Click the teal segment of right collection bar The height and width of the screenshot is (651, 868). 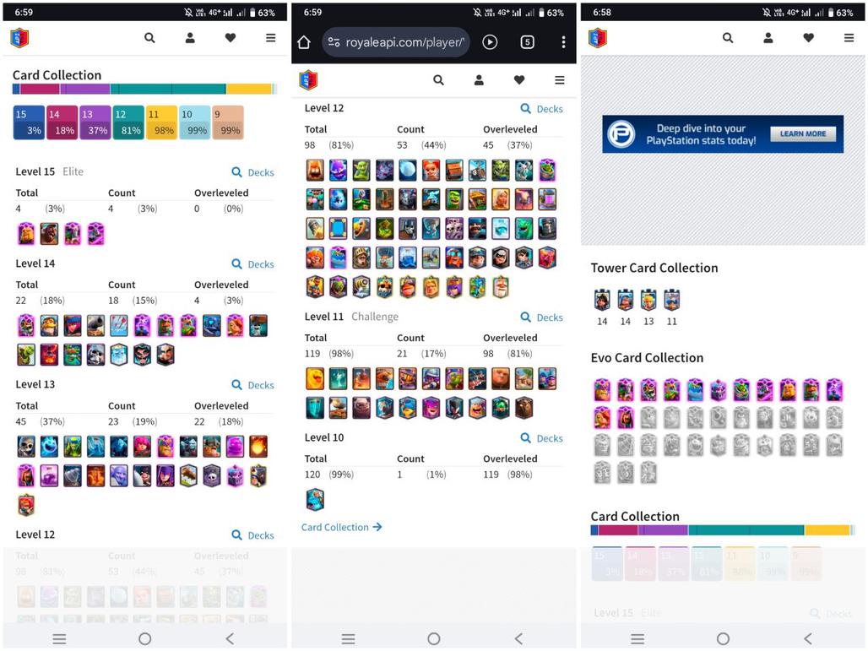[x=746, y=530]
